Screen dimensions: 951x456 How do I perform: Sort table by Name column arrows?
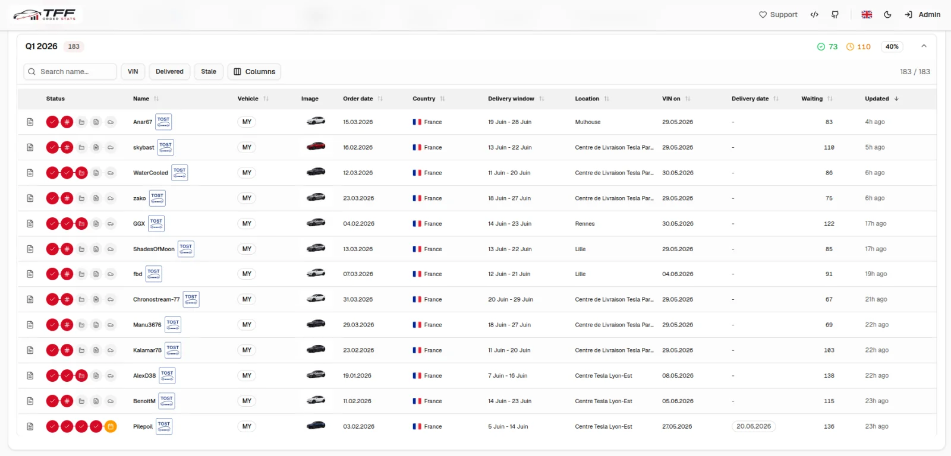(x=156, y=99)
